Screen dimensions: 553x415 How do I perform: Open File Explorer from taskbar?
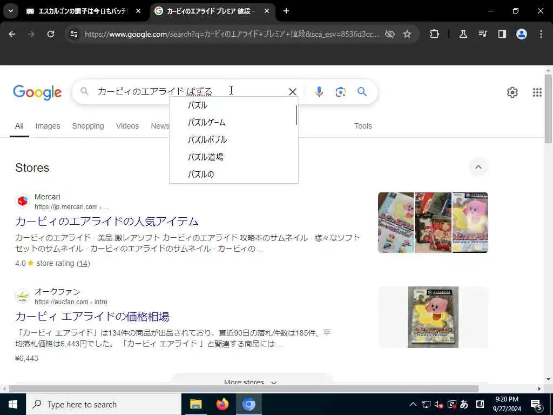(195, 404)
